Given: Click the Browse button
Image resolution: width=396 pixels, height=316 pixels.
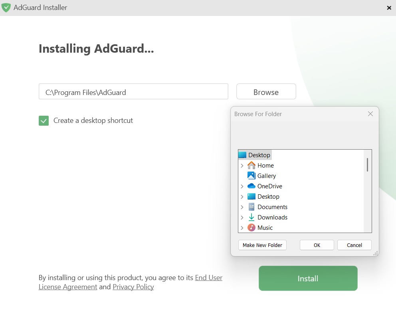Looking at the screenshot, I should [266, 92].
